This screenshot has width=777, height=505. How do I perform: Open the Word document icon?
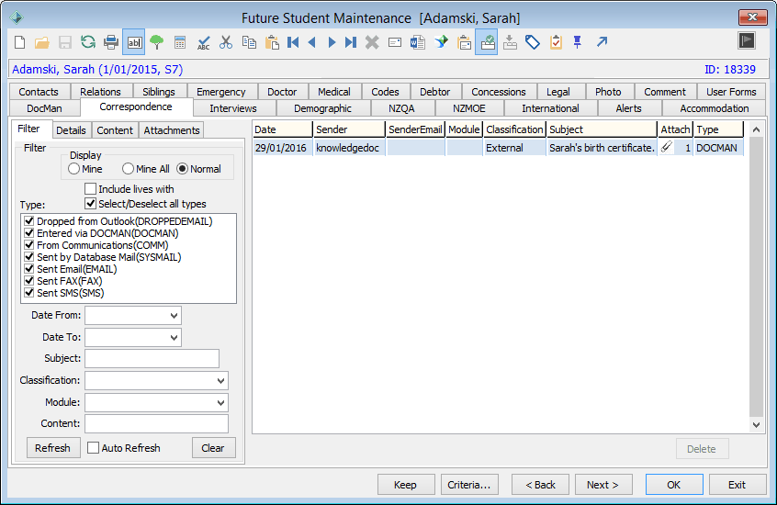(418, 42)
